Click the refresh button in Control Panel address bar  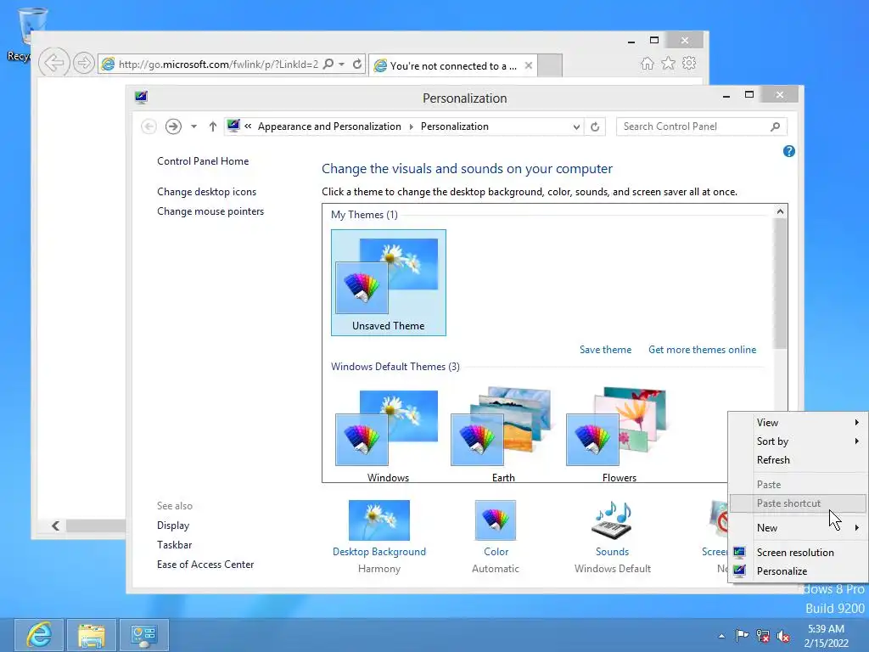[595, 126]
